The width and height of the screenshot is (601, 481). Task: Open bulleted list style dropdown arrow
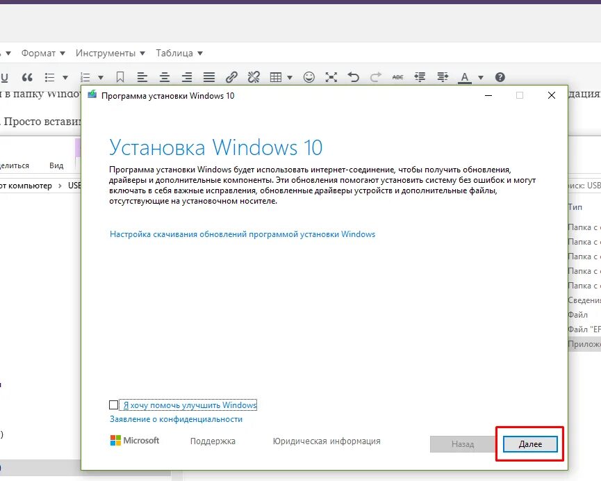coord(65,78)
